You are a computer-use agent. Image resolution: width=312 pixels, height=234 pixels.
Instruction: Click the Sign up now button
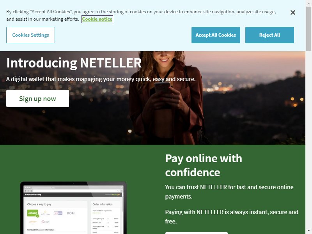(x=37, y=99)
